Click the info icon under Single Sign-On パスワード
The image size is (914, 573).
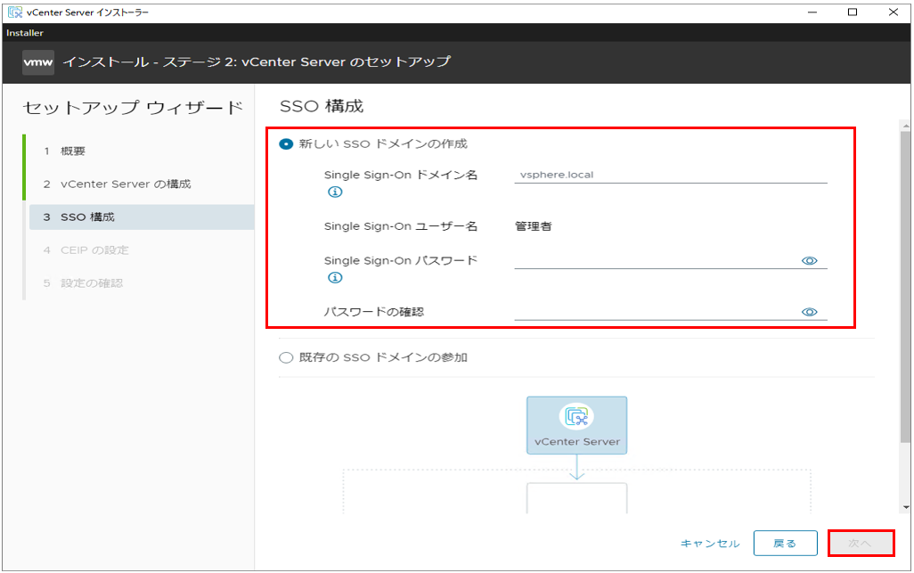[335, 277]
